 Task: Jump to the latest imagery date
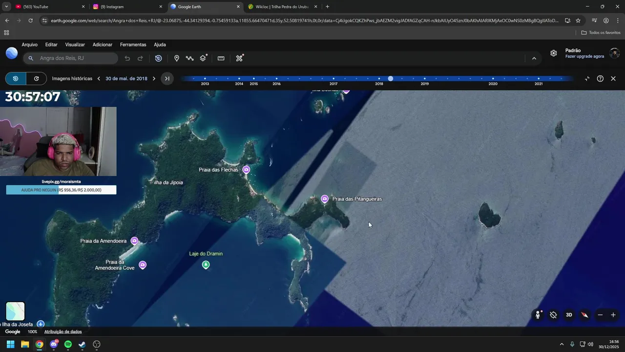click(x=167, y=78)
